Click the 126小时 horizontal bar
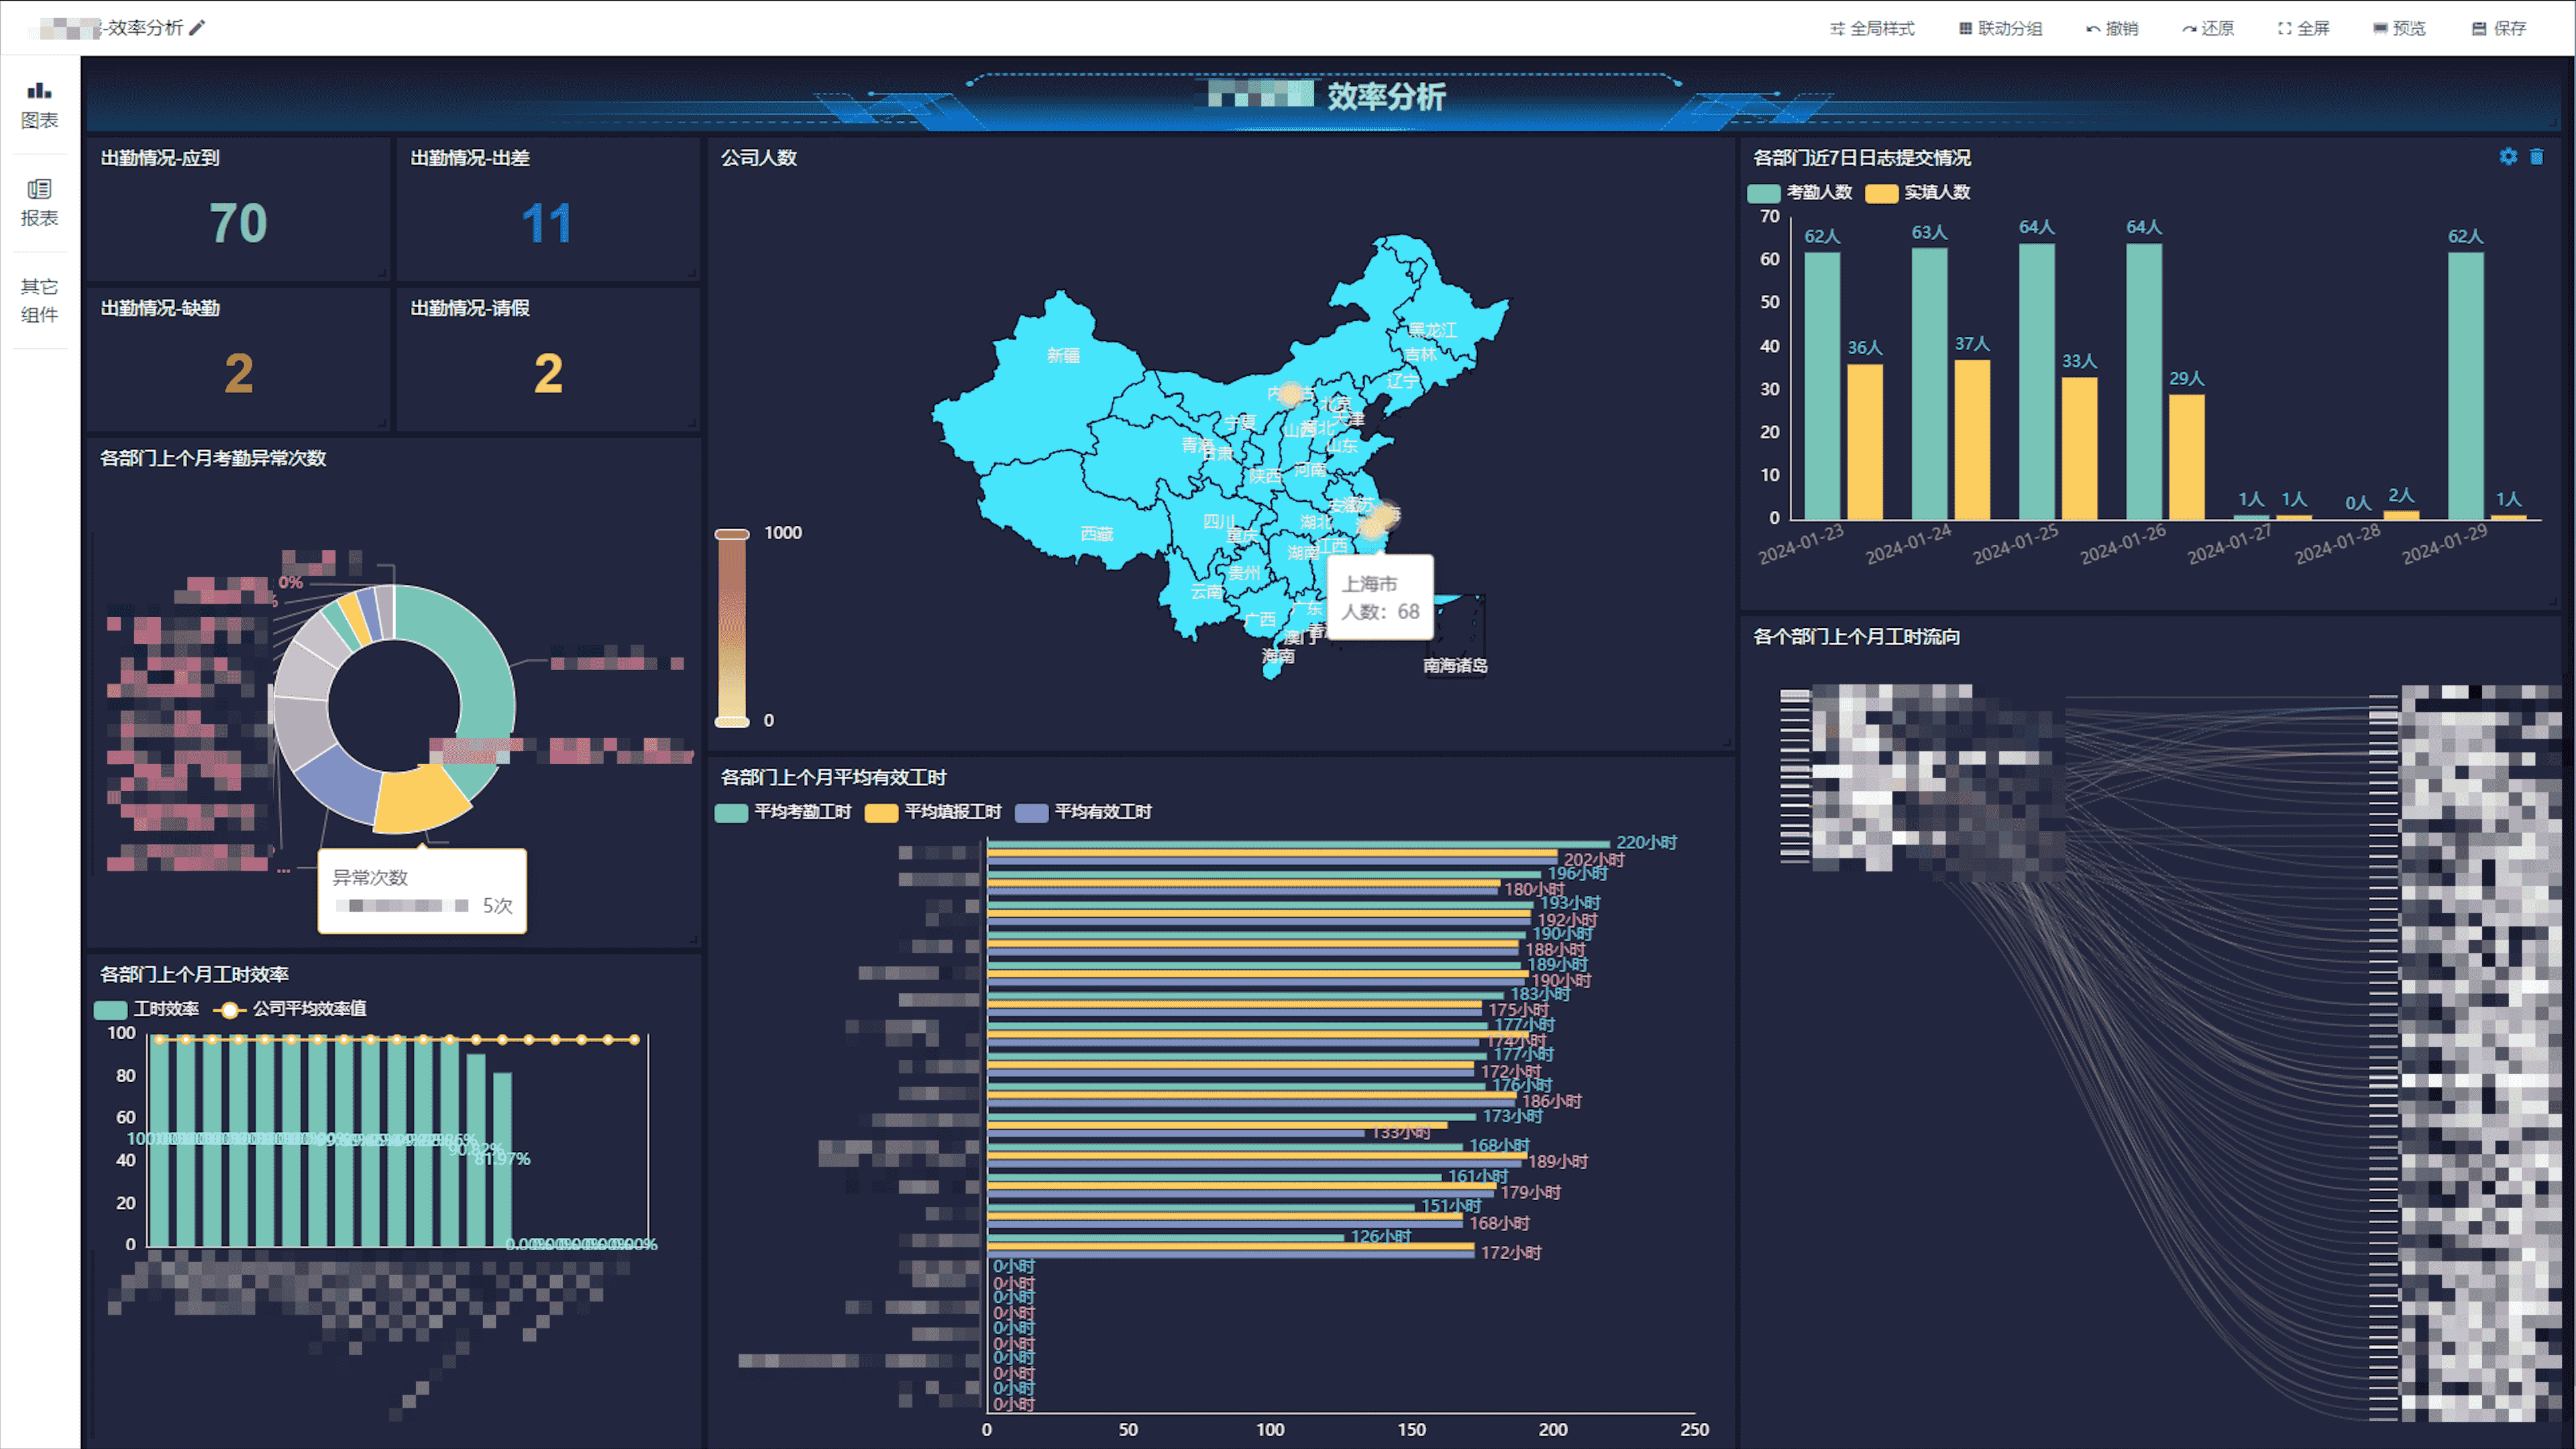This screenshot has width=2576, height=1449. (x=1166, y=1237)
